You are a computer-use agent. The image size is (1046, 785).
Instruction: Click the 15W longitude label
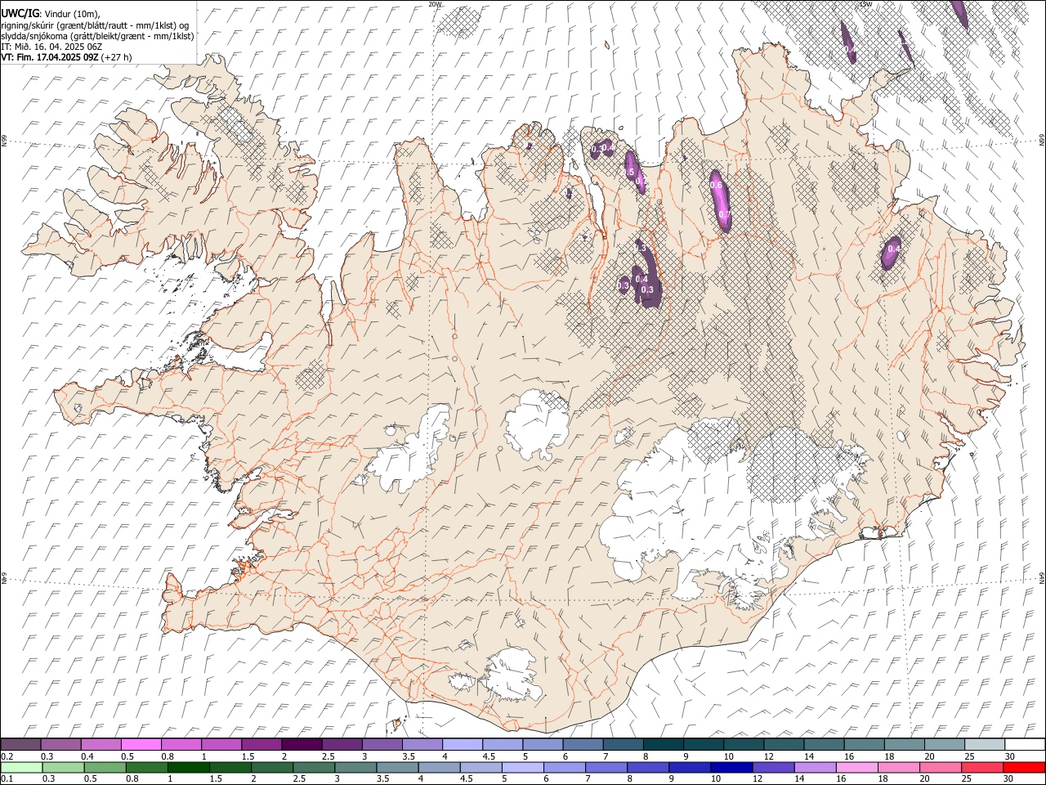[x=865, y=4]
